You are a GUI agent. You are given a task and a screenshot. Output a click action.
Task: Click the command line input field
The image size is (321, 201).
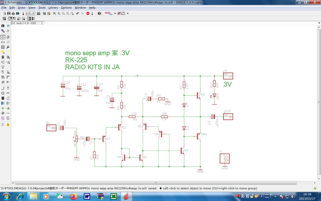[x=178, y=23]
